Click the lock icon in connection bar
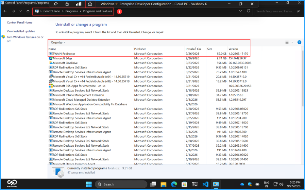Viewport: 305px width, 190px height. (x=67, y=4)
